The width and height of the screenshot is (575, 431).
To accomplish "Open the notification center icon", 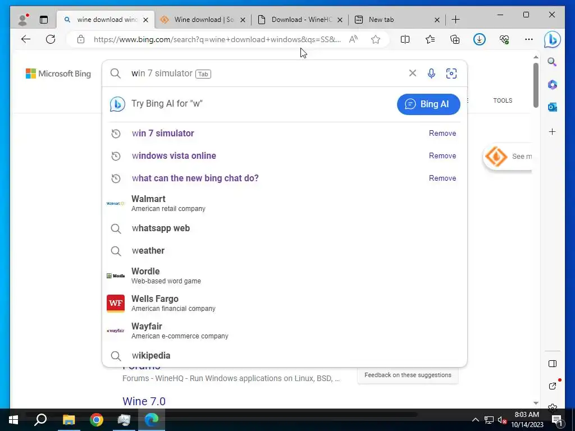I will point(557,420).
